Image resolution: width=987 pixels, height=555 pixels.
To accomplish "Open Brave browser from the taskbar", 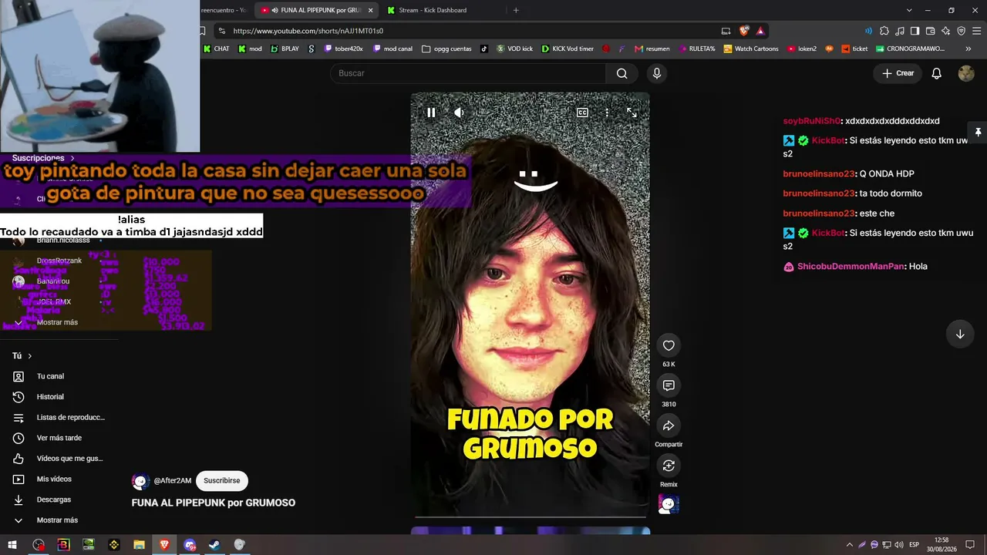I will point(164,545).
